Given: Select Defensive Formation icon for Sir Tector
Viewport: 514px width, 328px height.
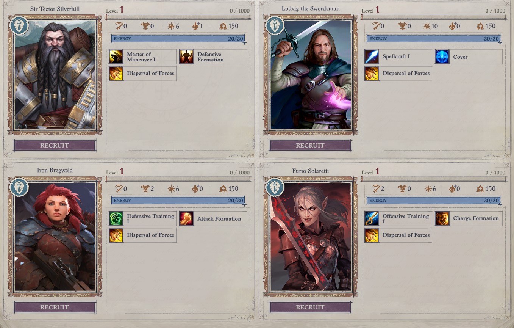Looking at the screenshot, I should [x=186, y=57].
